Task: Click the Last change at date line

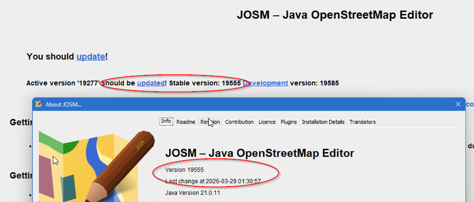Action: tap(213, 181)
